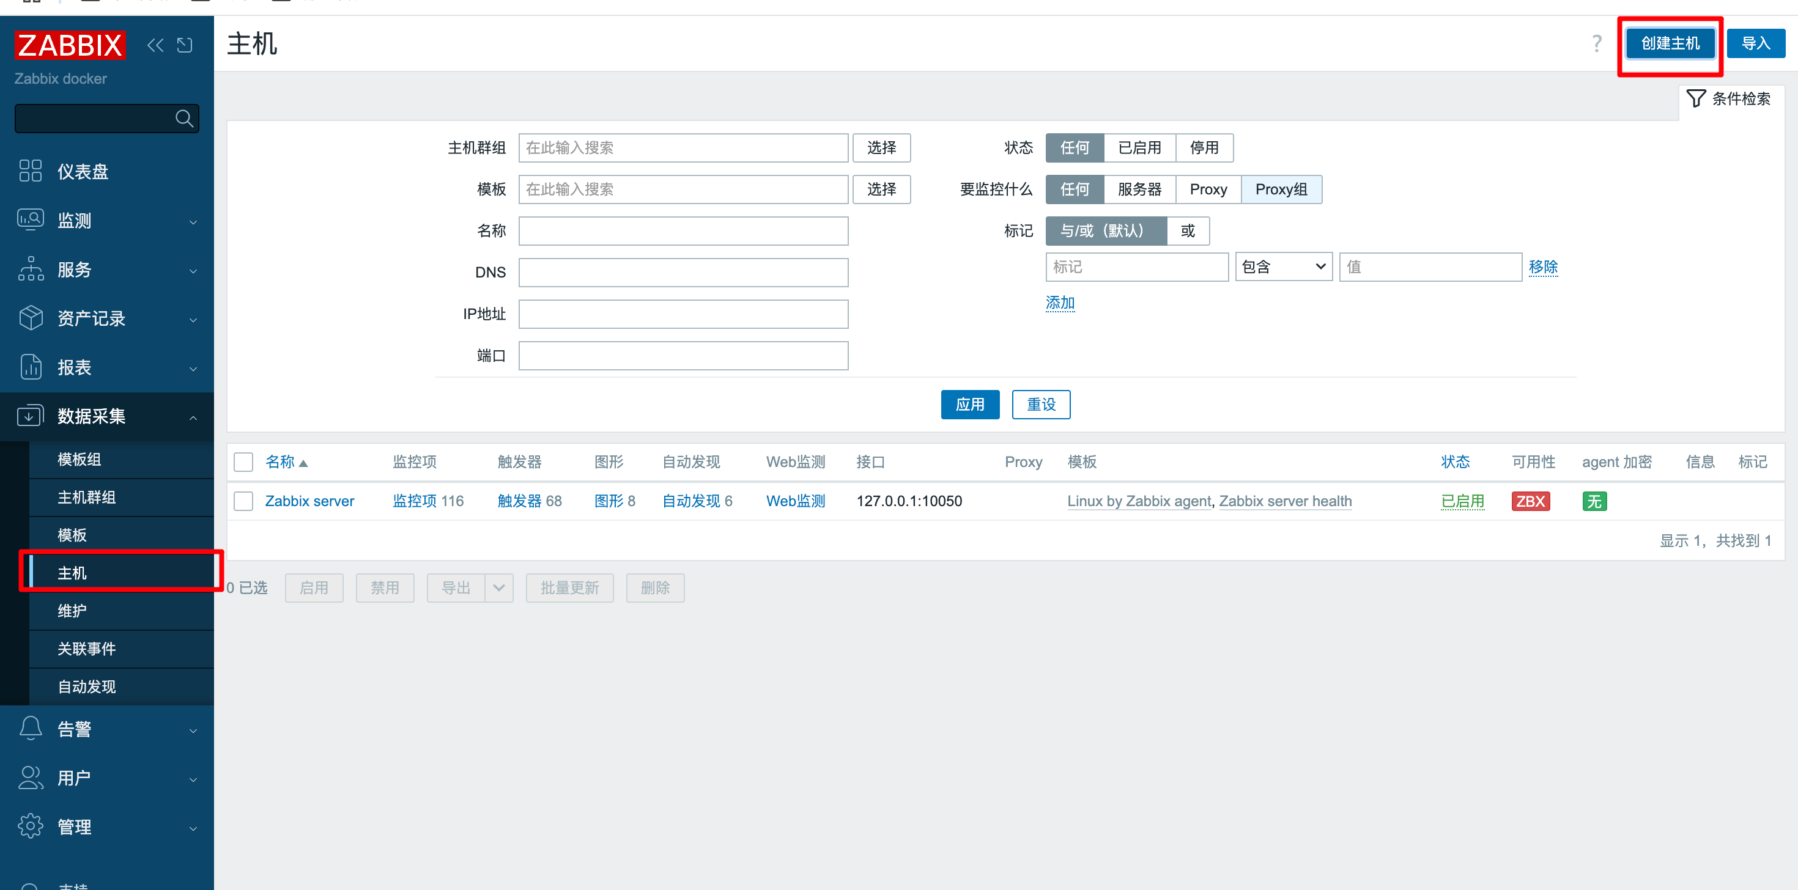The width and height of the screenshot is (1798, 890).
Task: Set status filter to 已启用
Action: [1139, 148]
